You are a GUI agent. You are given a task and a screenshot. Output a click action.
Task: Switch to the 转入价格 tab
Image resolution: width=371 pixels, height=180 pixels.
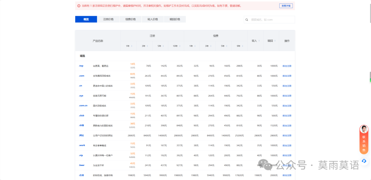tap(153, 19)
